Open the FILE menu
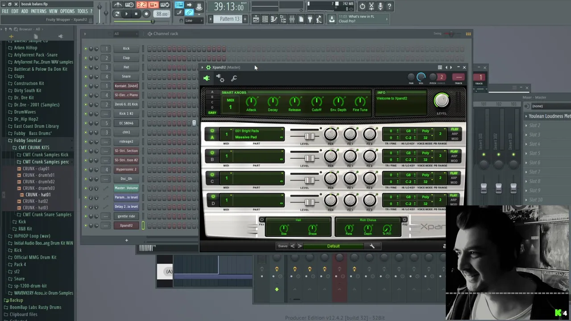Image resolution: width=571 pixels, height=321 pixels. point(5,11)
